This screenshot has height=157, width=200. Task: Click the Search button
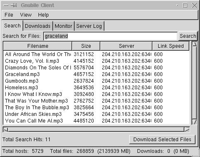[x=188, y=36]
